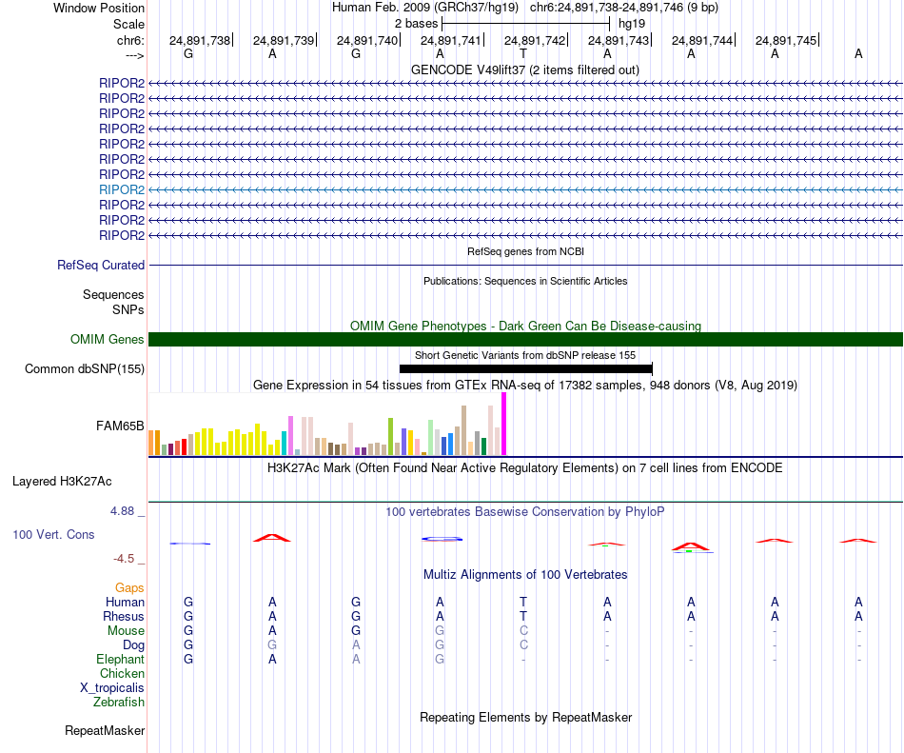Image resolution: width=904 pixels, height=753 pixels.
Task: Click the ---> base direction arrow label
Action: pyautogui.click(x=134, y=55)
